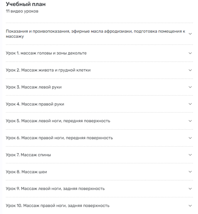Screen dimensions: 198x214
Task: Click the chevron icon for Урок 6
Action: [x=190, y=138]
